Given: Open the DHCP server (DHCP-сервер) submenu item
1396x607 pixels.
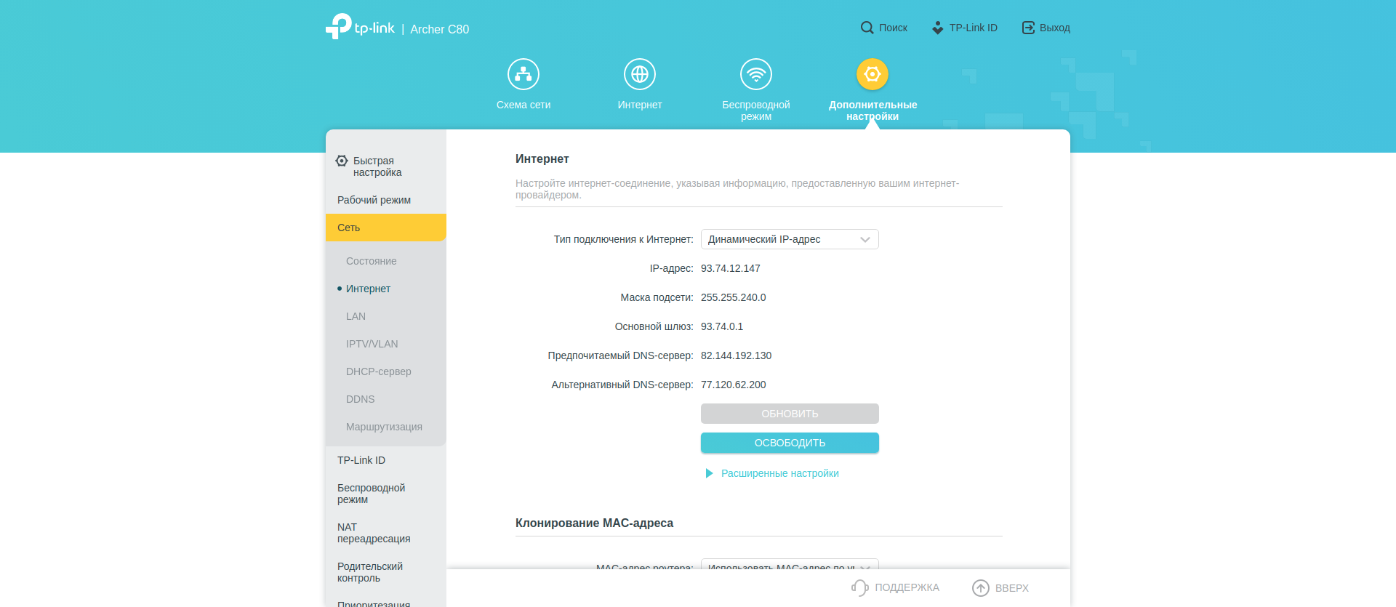Looking at the screenshot, I should tap(378, 371).
